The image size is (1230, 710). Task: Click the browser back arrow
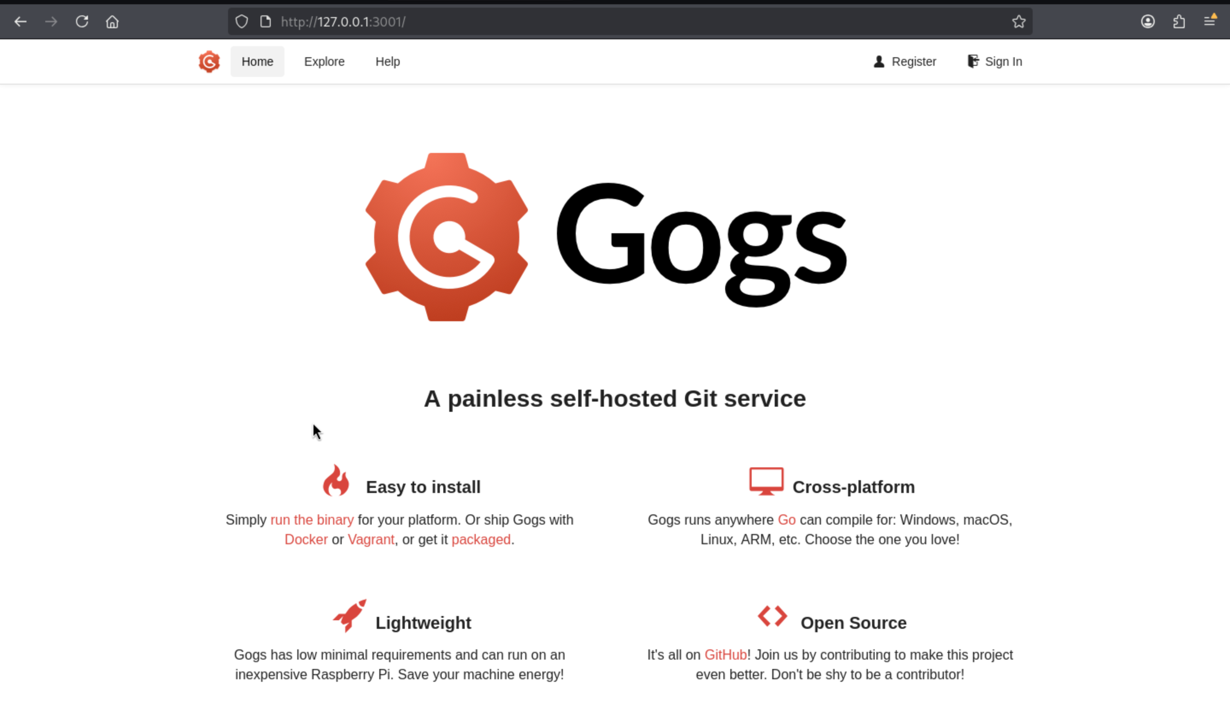tap(20, 22)
